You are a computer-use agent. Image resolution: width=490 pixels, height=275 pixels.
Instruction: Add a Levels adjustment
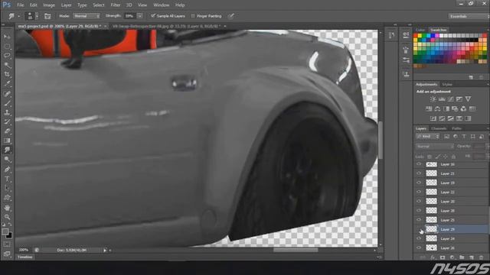coord(442,99)
